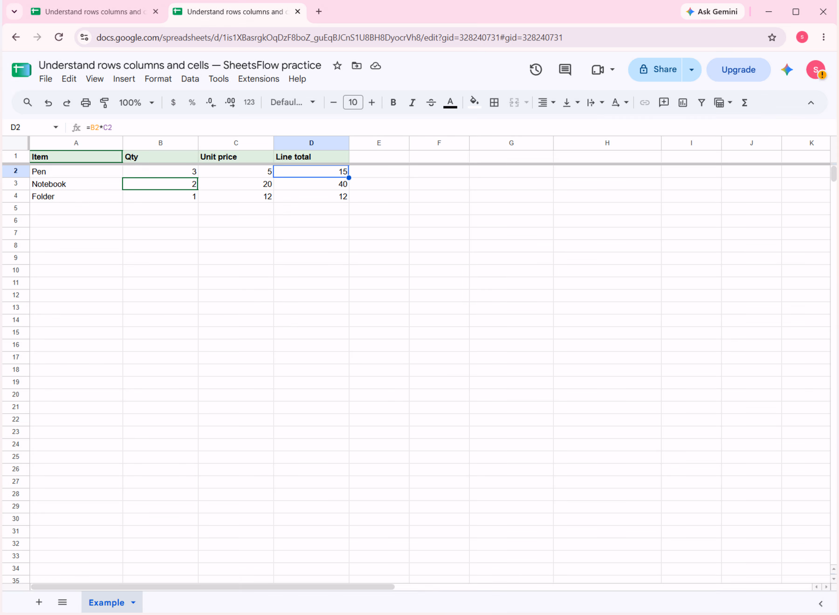Click the Share button
The width and height of the screenshot is (839, 615).
point(655,70)
